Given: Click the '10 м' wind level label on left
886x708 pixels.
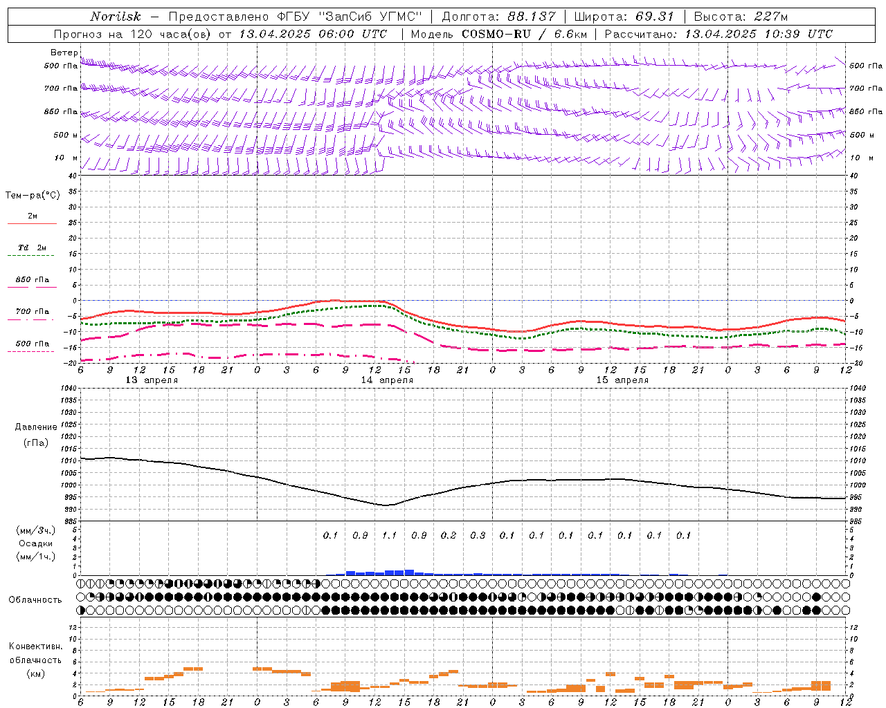Looking at the screenshot, I should [x=66, y=158].
